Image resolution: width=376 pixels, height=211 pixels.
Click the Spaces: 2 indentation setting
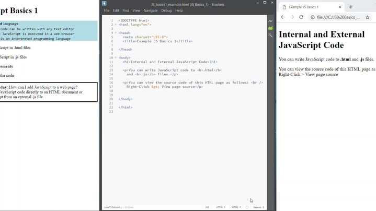point(258,207)
